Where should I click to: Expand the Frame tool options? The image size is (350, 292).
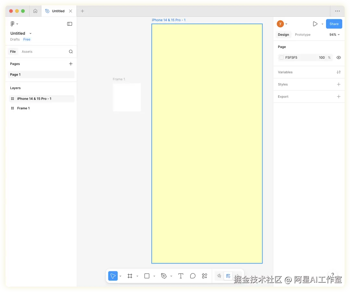coord(137,276)
